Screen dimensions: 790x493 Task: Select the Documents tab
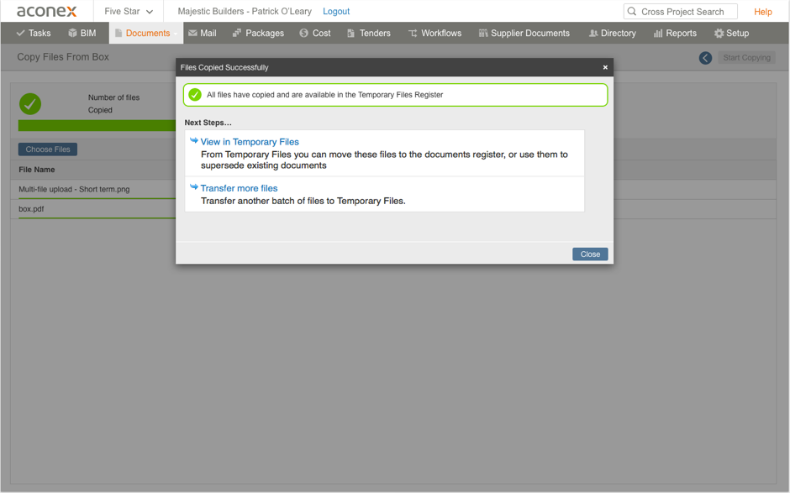pos(146,34)
